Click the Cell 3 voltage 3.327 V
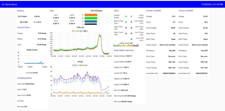225x111 pixels. (x=56, y=23)
